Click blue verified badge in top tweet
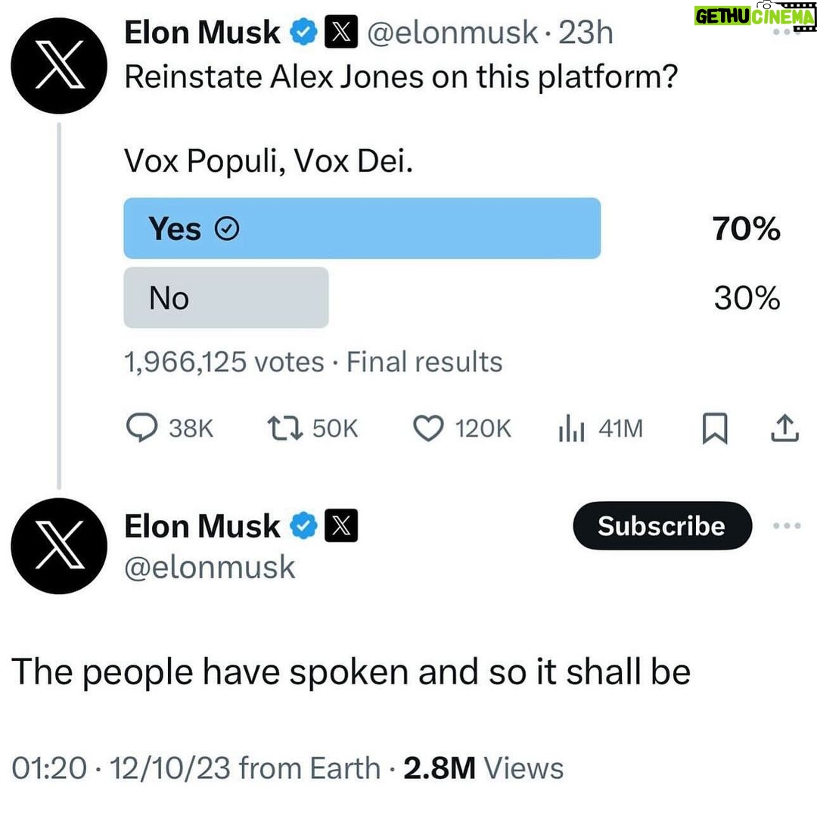 (x=304, y=33)
